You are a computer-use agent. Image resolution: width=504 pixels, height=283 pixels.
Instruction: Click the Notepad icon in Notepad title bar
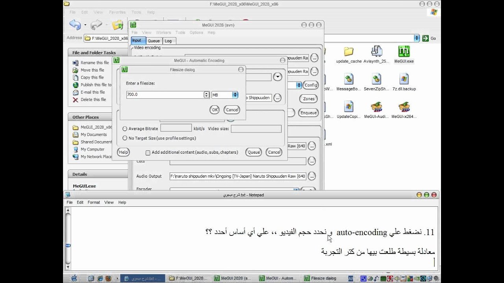[x=68, y=195]
